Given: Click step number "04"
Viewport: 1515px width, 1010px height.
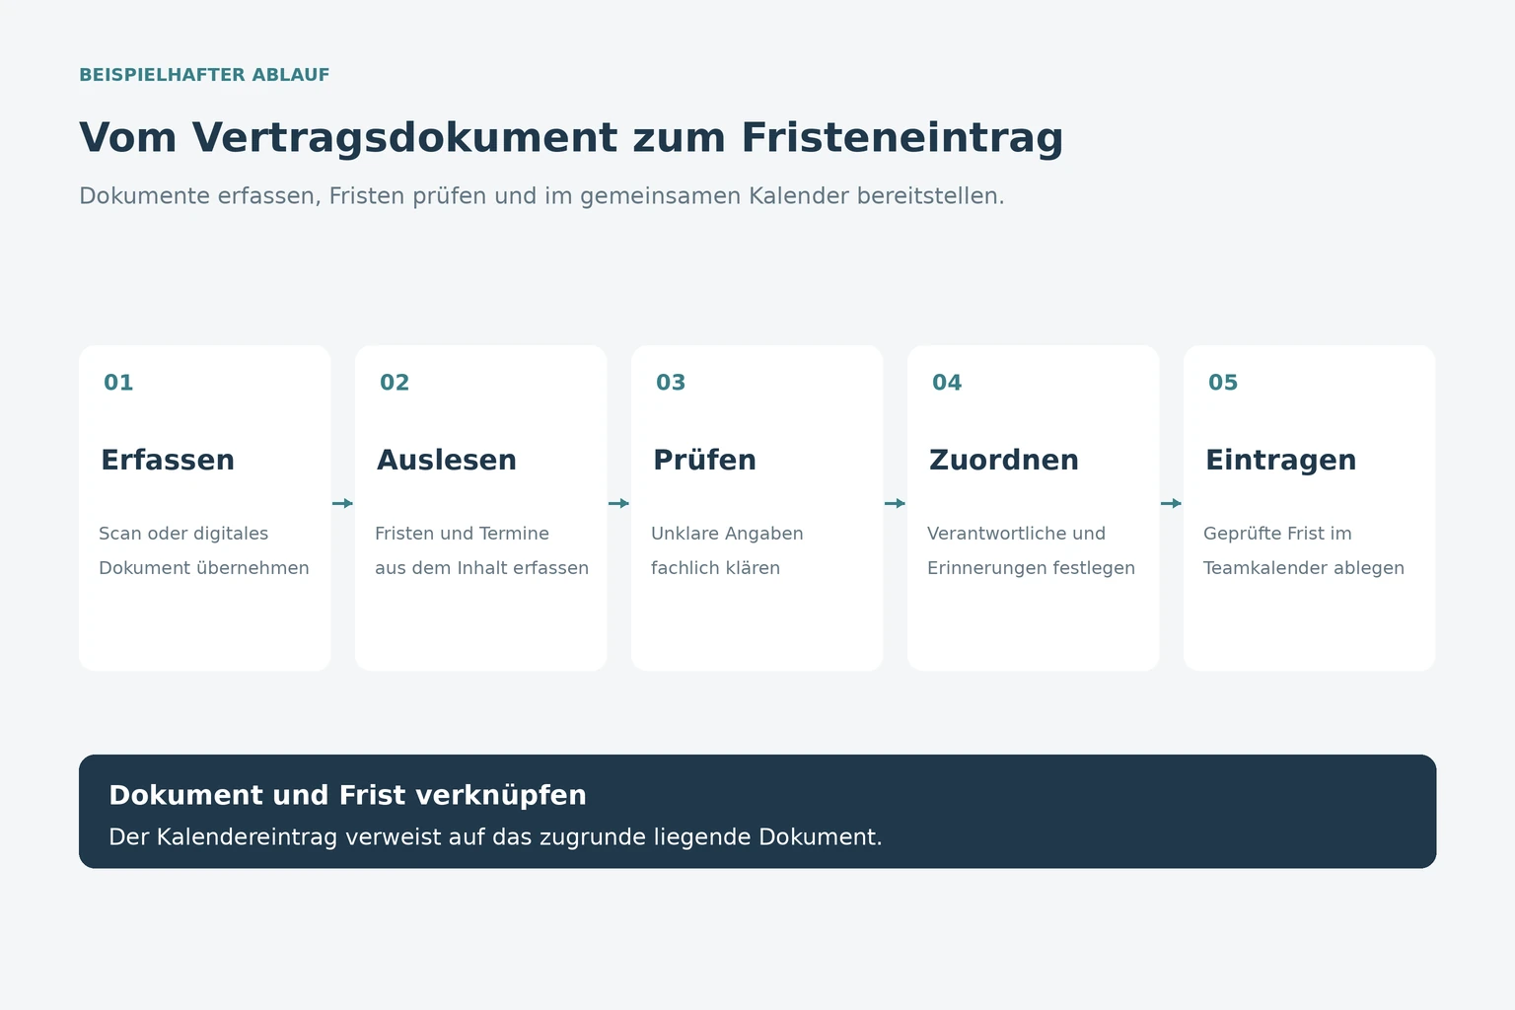Looking at the screenshot, I should [x=947, y=383].
